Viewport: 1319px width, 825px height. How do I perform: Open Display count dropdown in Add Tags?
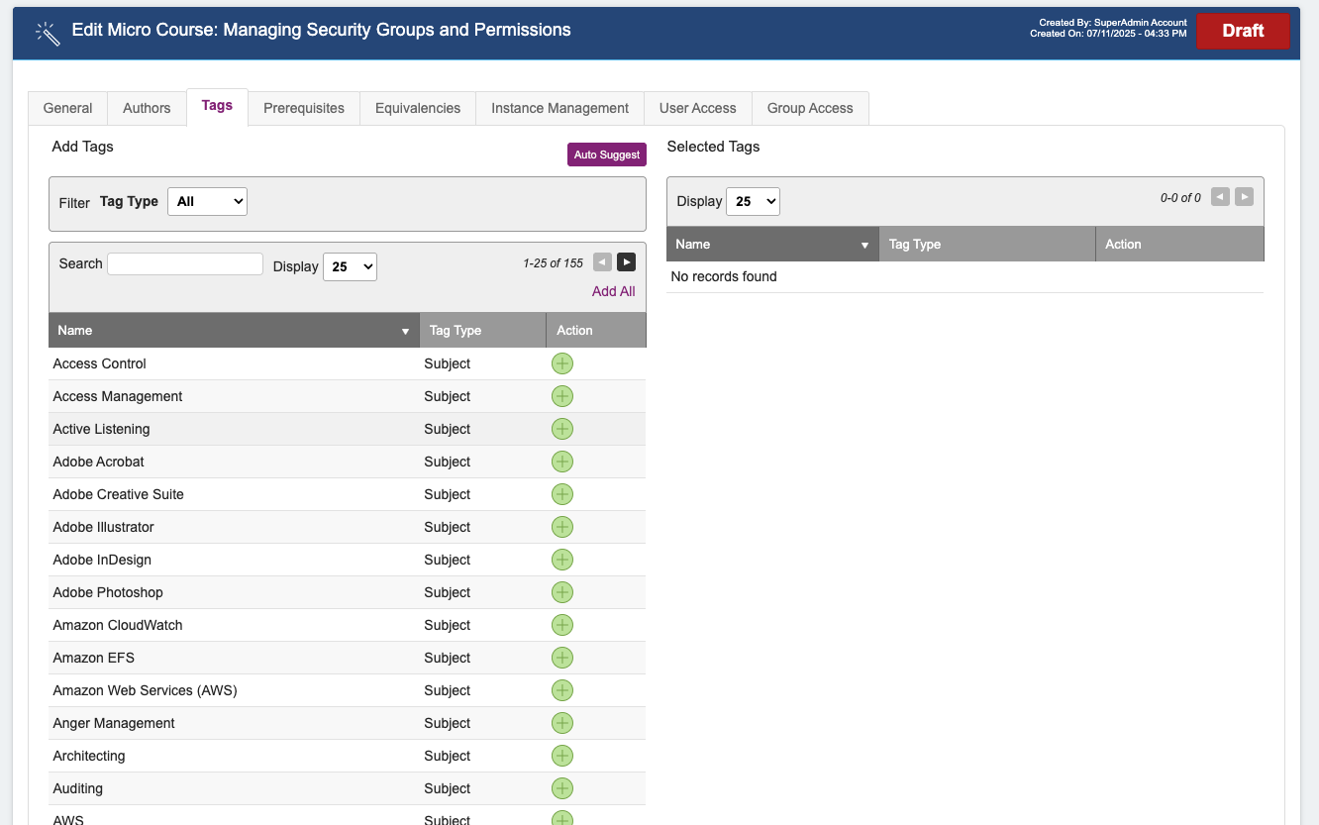[x=351, y=266]
